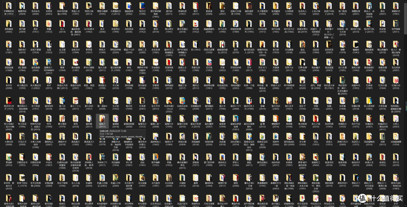The width and height of the screenshot is (407, 207).
Task: Open the 阿波罗13号 (1995) folder
Action: tap(249, 27)
